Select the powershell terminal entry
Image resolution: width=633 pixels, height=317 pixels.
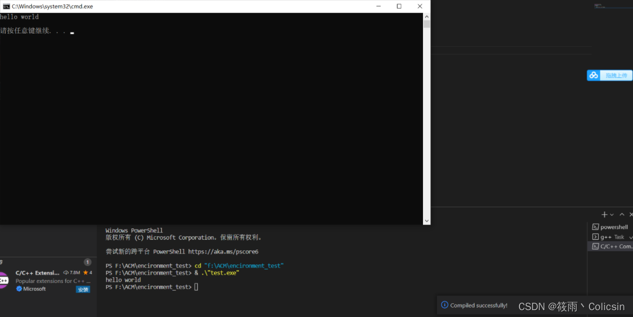point(610,227)
